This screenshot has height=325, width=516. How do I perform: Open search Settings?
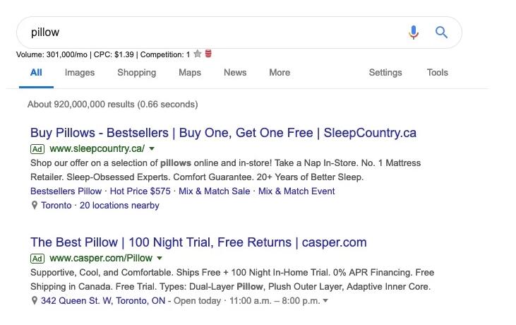click(x=385, y=72)
